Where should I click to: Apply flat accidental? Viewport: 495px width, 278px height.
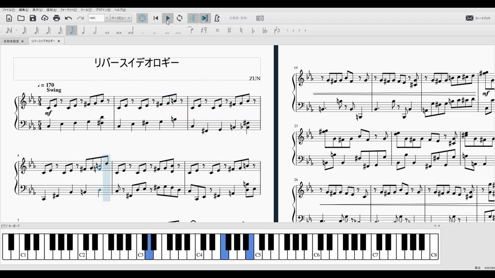(253, 30)
